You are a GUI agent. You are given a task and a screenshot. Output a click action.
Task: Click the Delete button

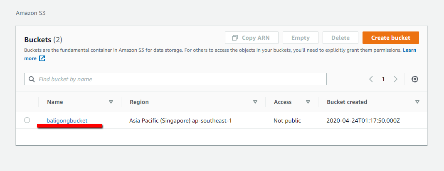(x=340, y=38)
